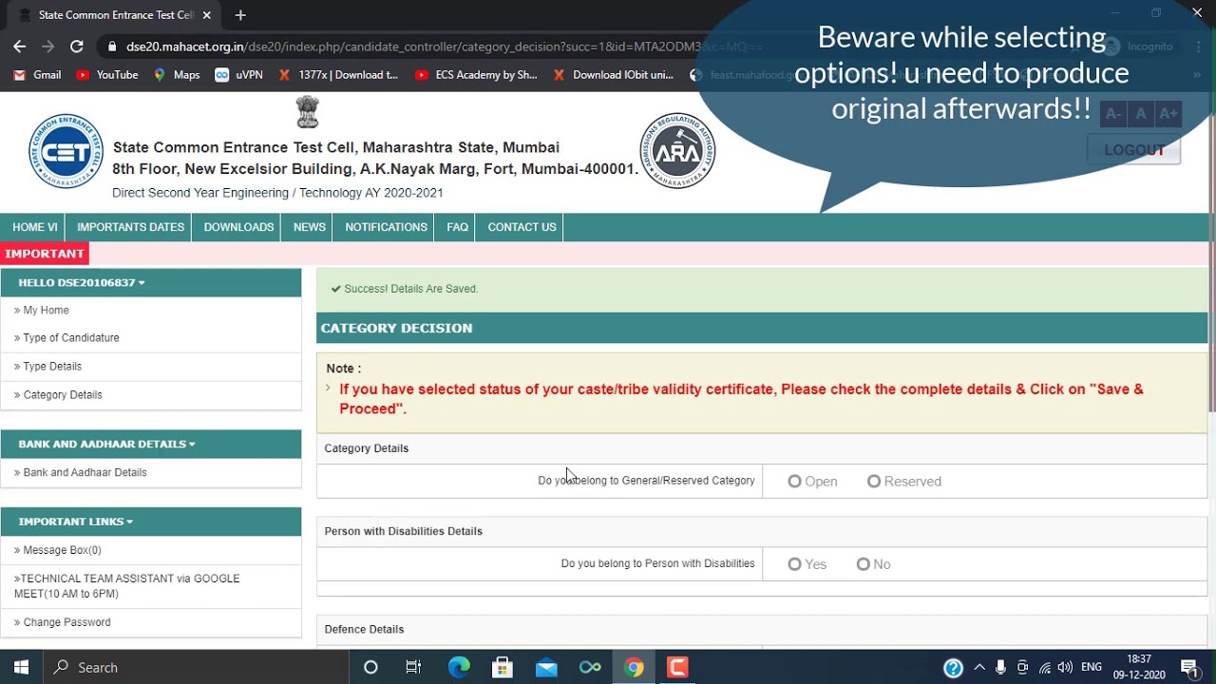Select Yes for Person with Disabilities
This screenshot has width=1216, height=684.
[x=794, y=564]
